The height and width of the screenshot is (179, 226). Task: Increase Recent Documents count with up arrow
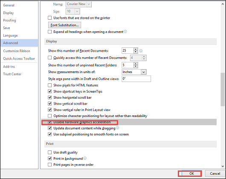(136, 49)
